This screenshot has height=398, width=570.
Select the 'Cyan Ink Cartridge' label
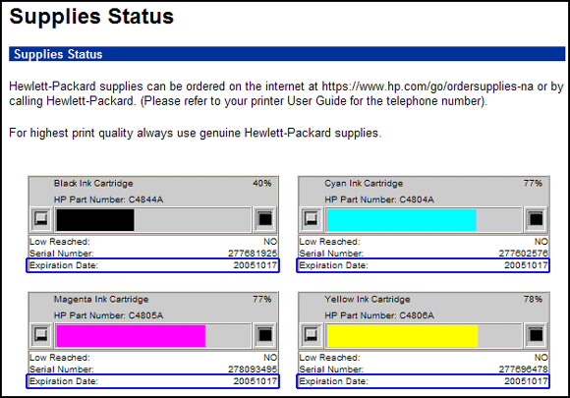pyautogui.click(x=364, y=183)
